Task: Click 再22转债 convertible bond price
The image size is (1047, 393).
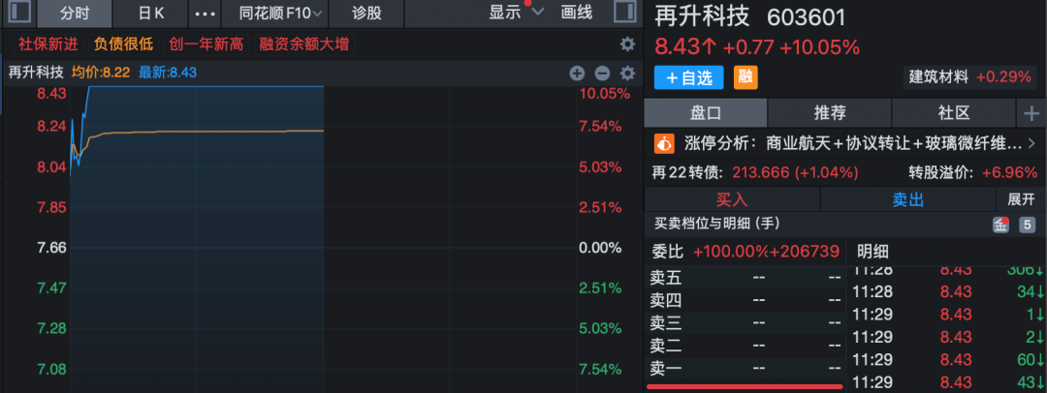Action: pyautogui.click(x=795, y=173)
